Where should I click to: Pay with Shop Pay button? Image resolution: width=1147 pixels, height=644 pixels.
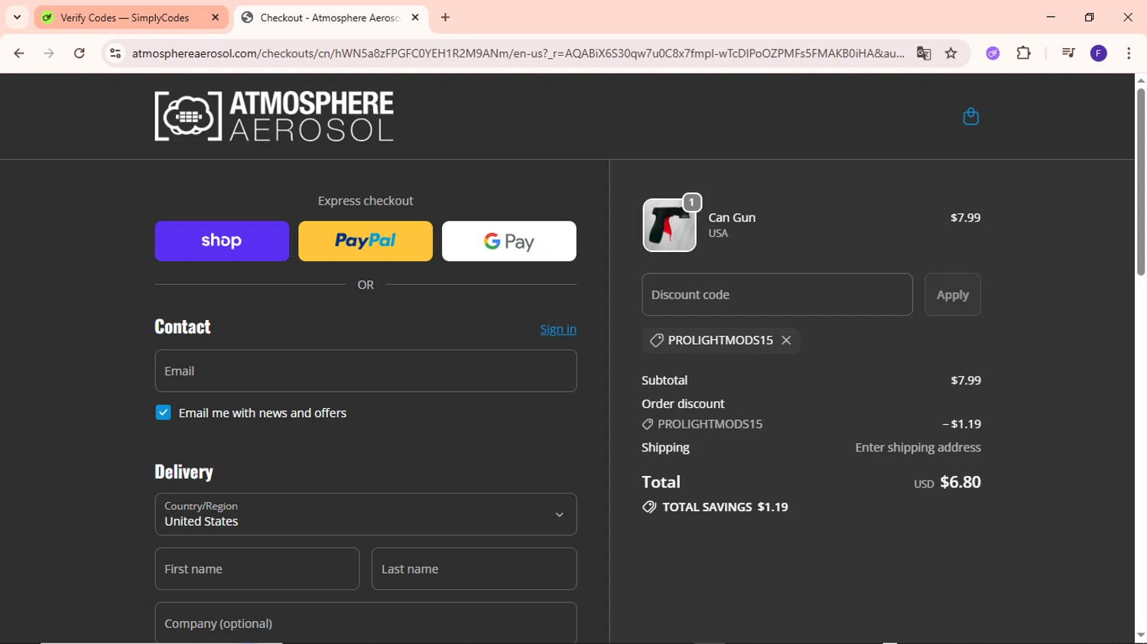(222, 241)
